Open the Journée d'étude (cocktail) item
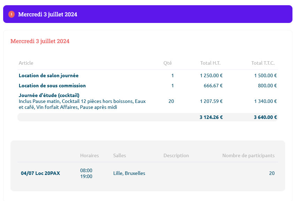 (x=49, y=95)
